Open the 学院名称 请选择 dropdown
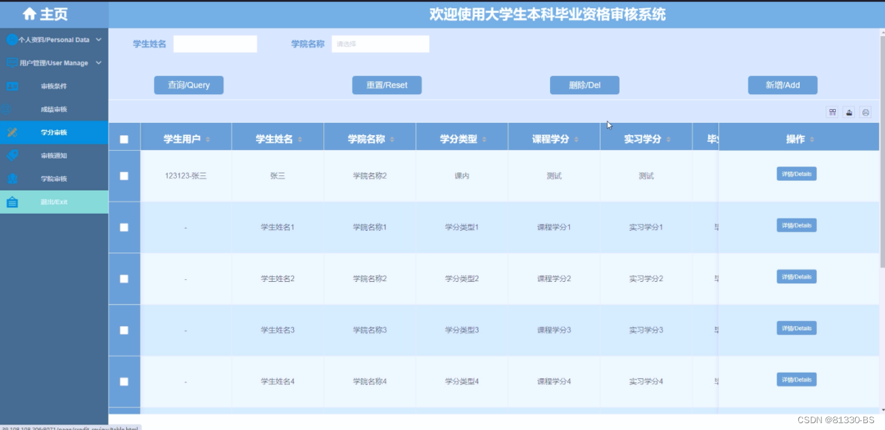The image size is (885, 430). pos(380,44)
